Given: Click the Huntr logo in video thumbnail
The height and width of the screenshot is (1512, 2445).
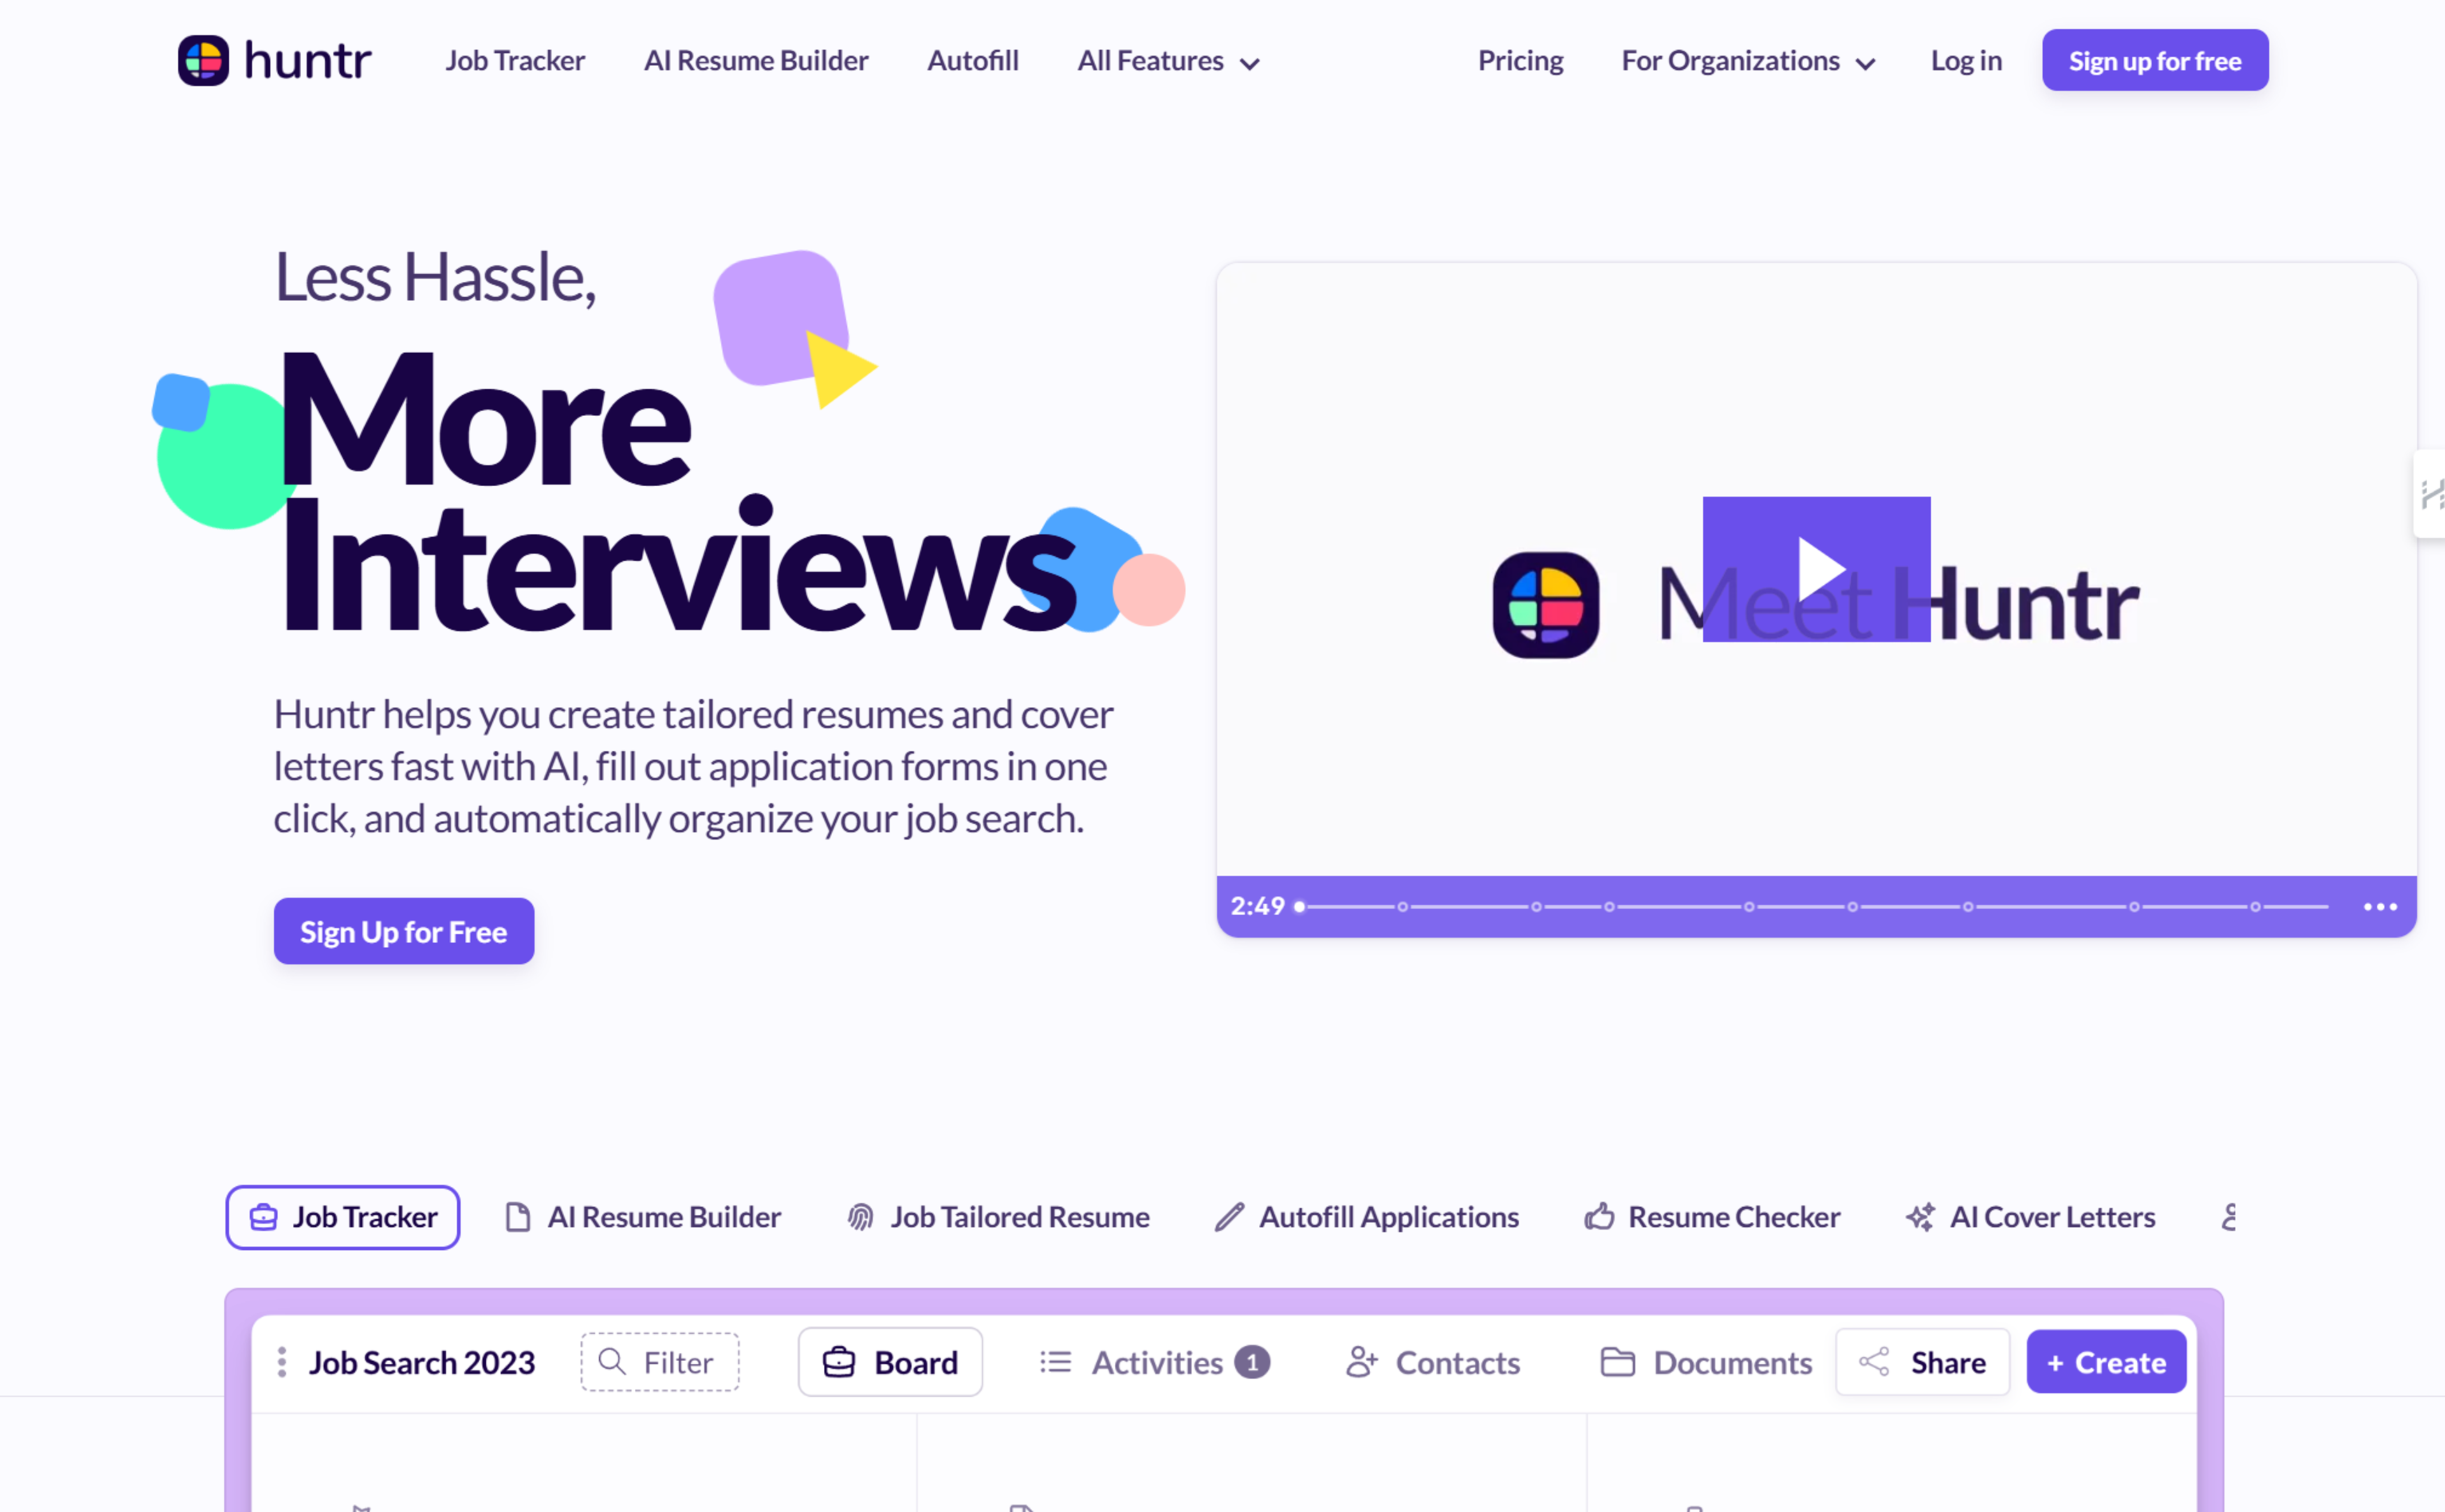Looking at the screenshot, I should coord(1545,605).
